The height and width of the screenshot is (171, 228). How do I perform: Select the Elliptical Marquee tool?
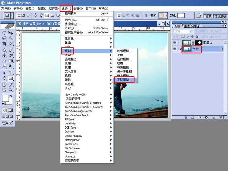(x=4, y=33)
